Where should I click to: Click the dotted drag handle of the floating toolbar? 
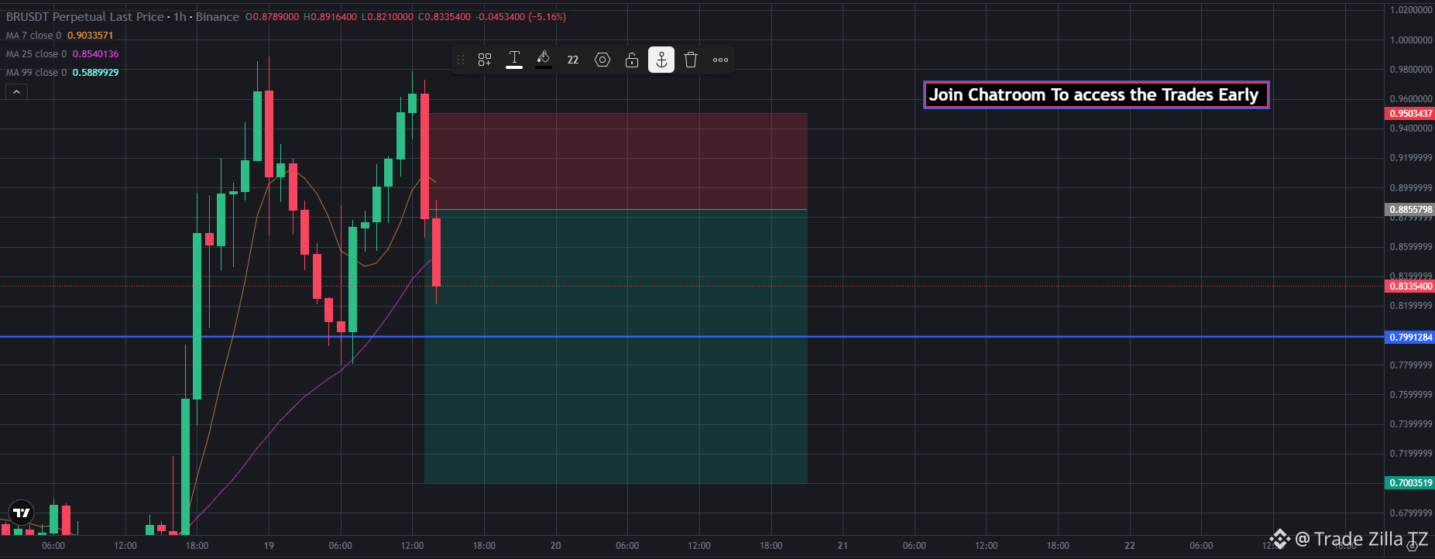[x=461, y=60]
